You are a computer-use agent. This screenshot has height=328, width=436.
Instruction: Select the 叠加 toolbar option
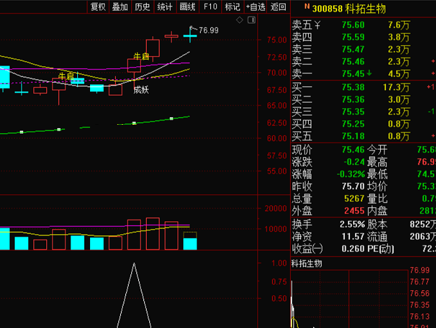(120, 6)
